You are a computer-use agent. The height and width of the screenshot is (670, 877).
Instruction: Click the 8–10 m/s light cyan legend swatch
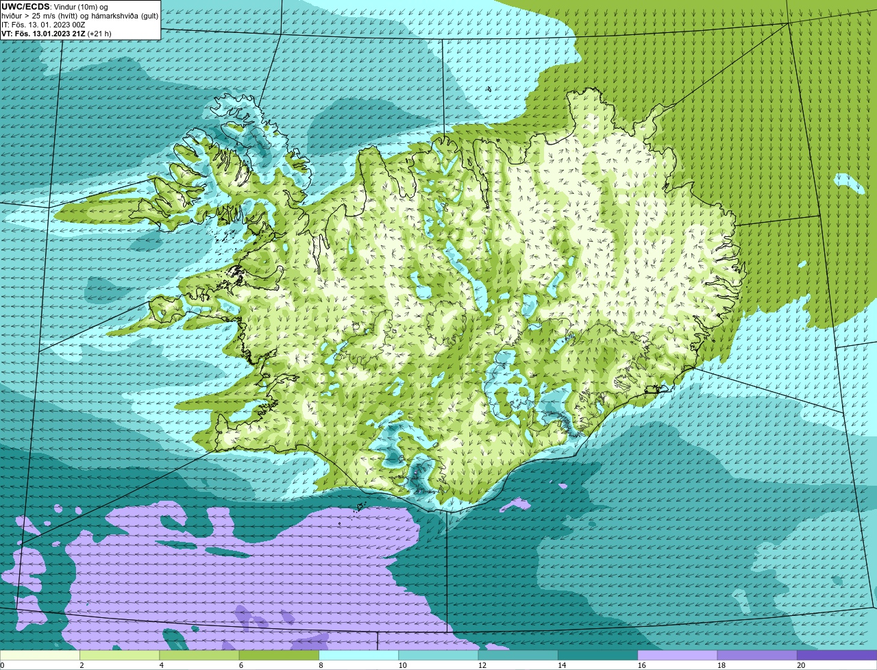(x=359, y=656)
